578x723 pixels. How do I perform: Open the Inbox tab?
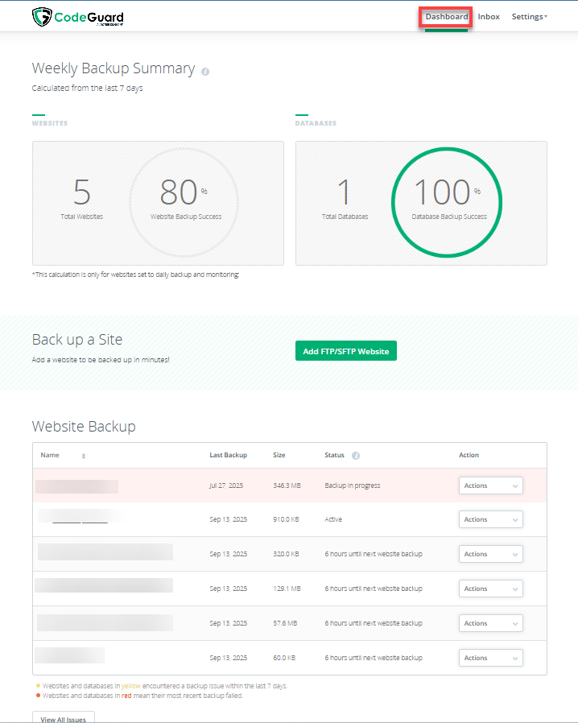(489, 16)
